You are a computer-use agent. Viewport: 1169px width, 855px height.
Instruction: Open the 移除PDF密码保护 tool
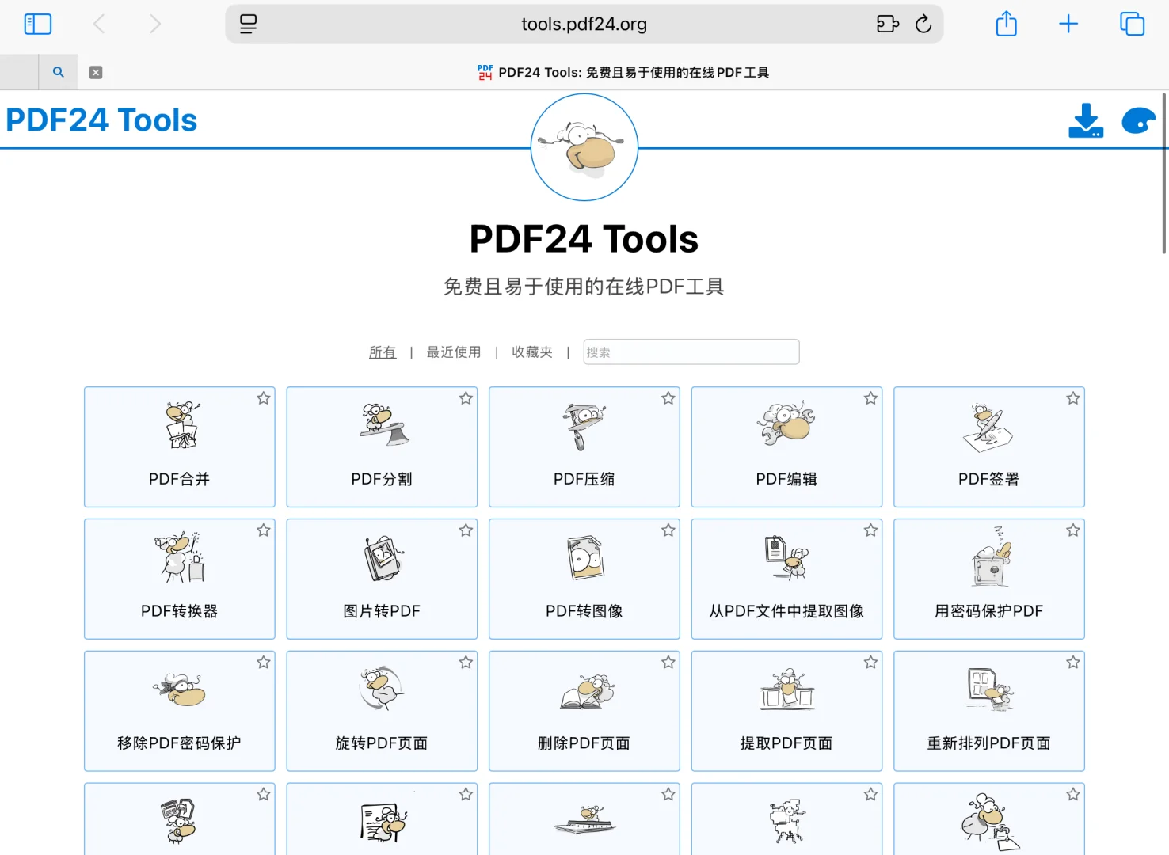[180, 711]
